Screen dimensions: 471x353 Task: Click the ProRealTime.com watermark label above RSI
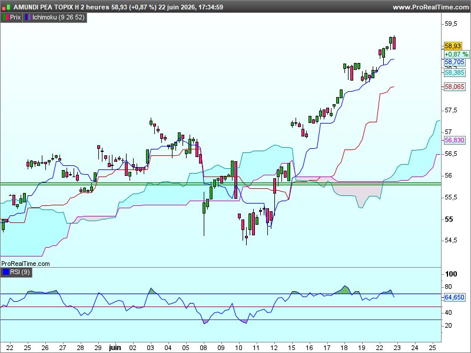[x=25, y=264]
